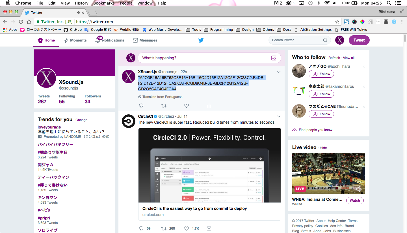
Task: Send CircleCI tweet via Direct Message
Action: pos(209,228)
